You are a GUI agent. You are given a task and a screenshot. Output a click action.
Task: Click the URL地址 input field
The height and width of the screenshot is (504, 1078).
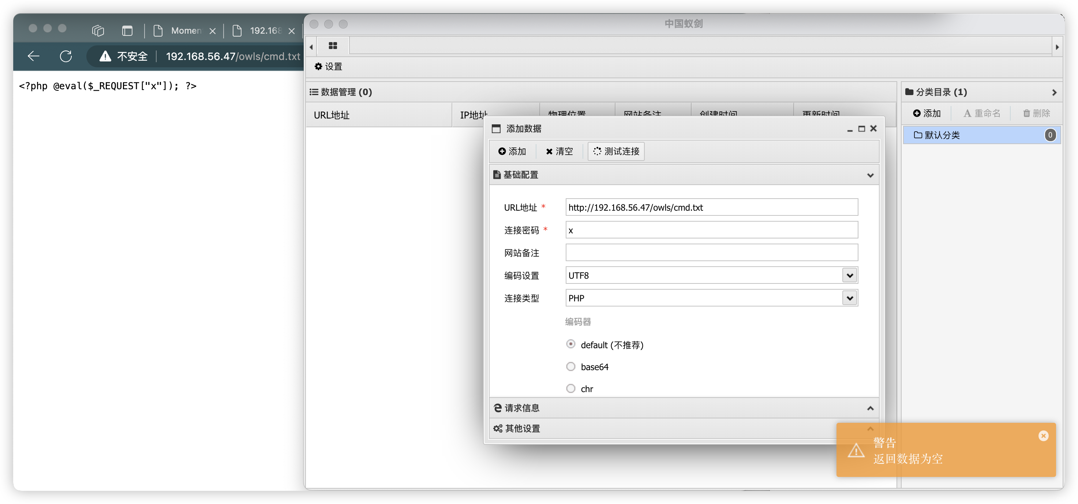[711, 207]
